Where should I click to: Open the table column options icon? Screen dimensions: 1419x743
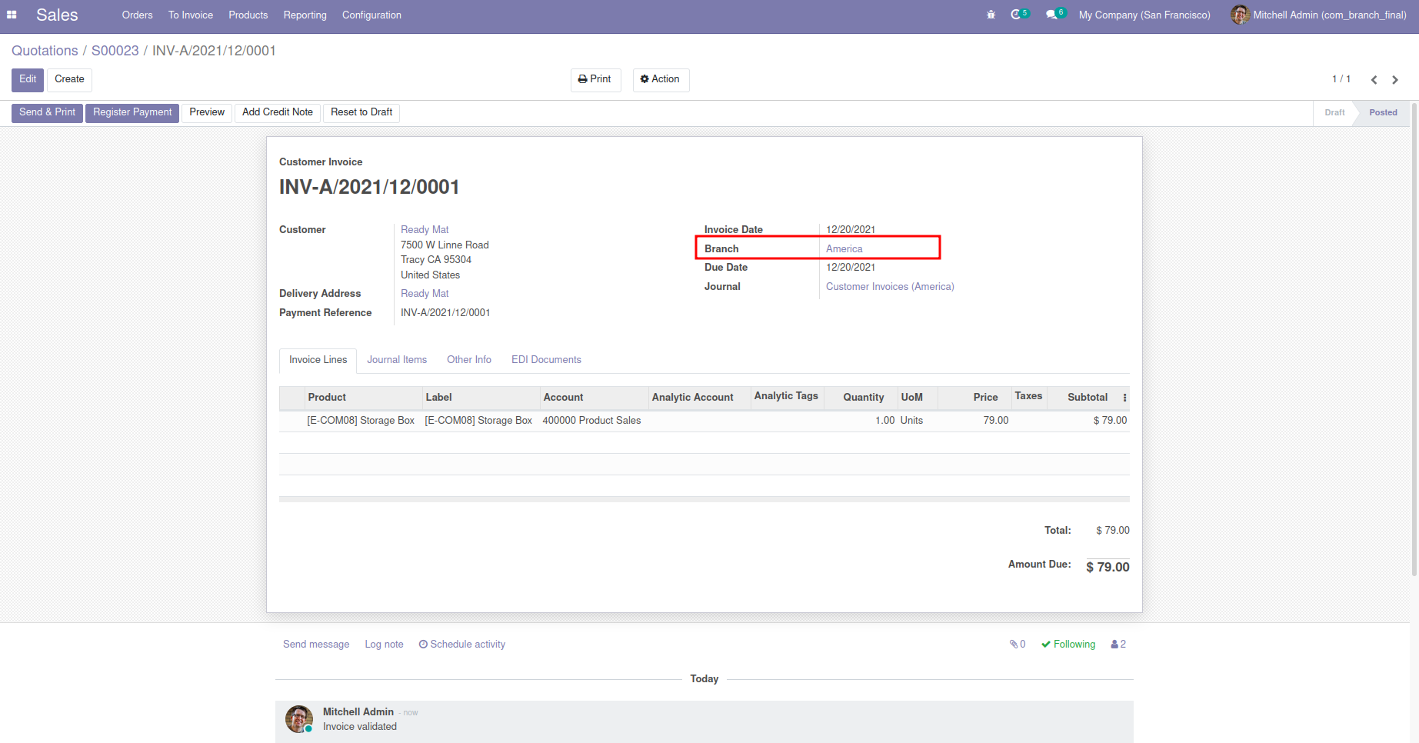[1124, 398]
